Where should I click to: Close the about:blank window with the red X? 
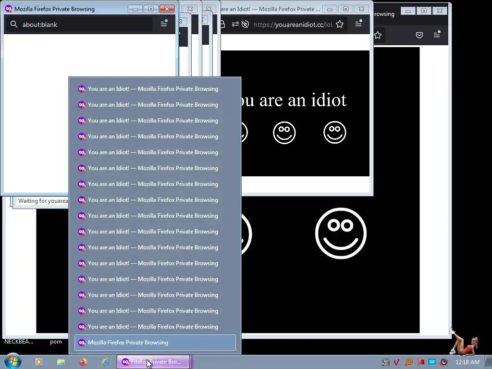tap(167, 9)
